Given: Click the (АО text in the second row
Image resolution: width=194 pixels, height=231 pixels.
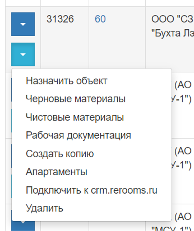Looking at the screenshot, I should click(183, 85).
